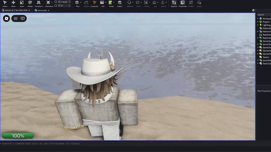Click the Explorer Search field
Screen dimensions: 271x152
tap(264, 15)
